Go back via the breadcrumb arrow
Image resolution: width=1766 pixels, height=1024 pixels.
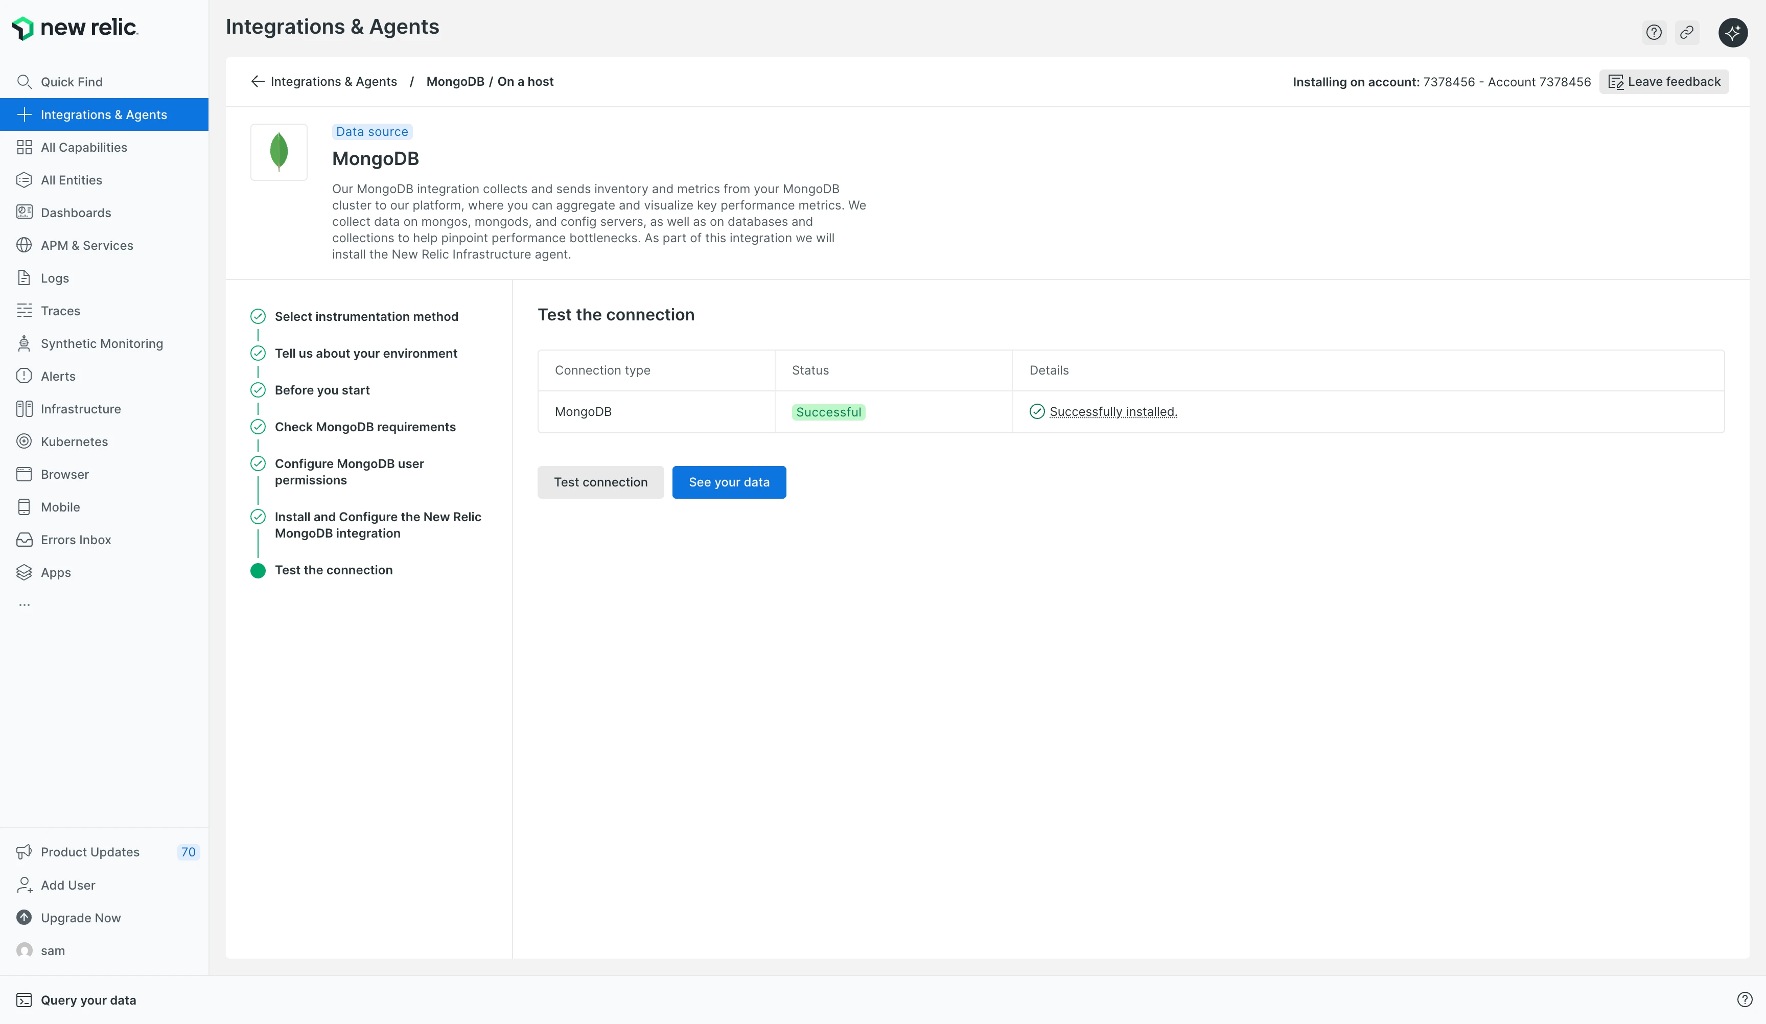257,81
